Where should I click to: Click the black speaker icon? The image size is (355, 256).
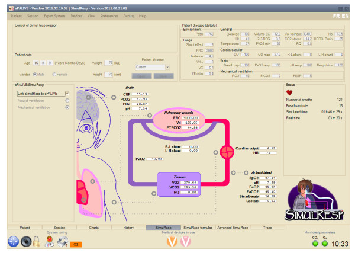point(26,242)
